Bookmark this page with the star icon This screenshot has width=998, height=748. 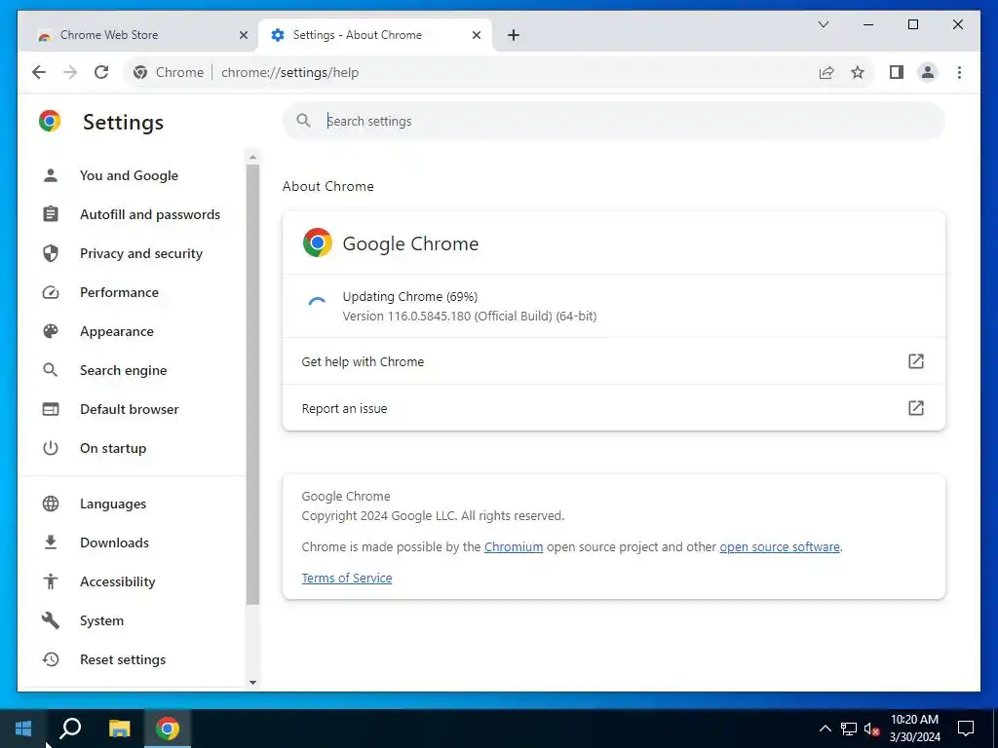pyautogui.click(x=858, y=72)
